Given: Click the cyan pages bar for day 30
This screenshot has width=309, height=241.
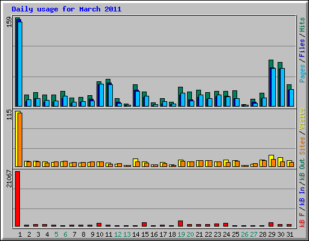Looking at the screenshot, I should (x=282, y=87).
